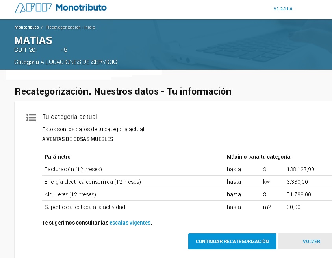Open the escalas vigentes link

130,223
